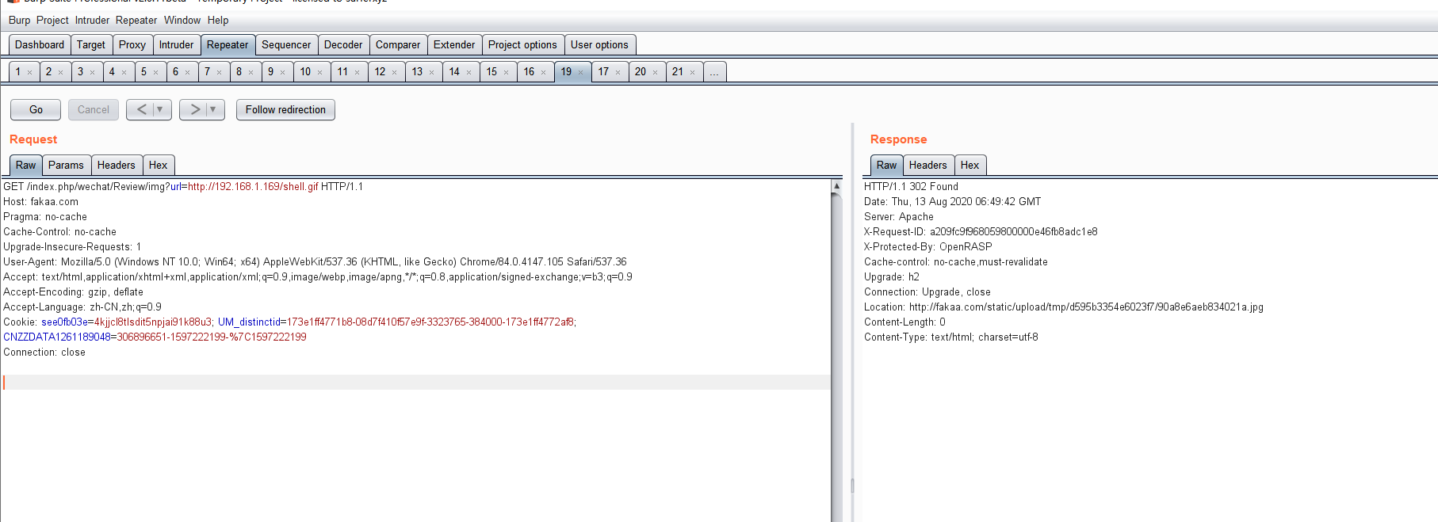This screenshot has width=1438, height=522.
Task: Switch to the Sequencer tab
Action: pos(286,44)
